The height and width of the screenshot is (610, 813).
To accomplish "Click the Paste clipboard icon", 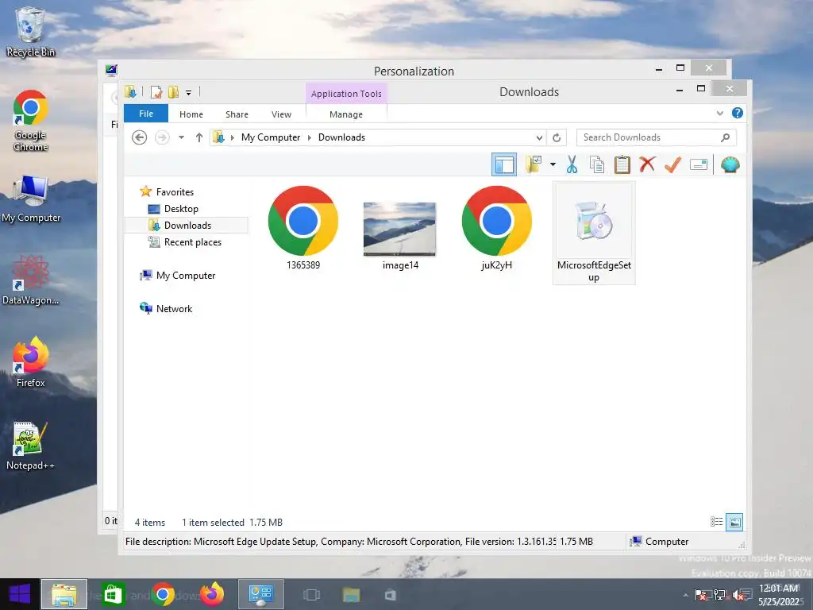I will (622, 165).
